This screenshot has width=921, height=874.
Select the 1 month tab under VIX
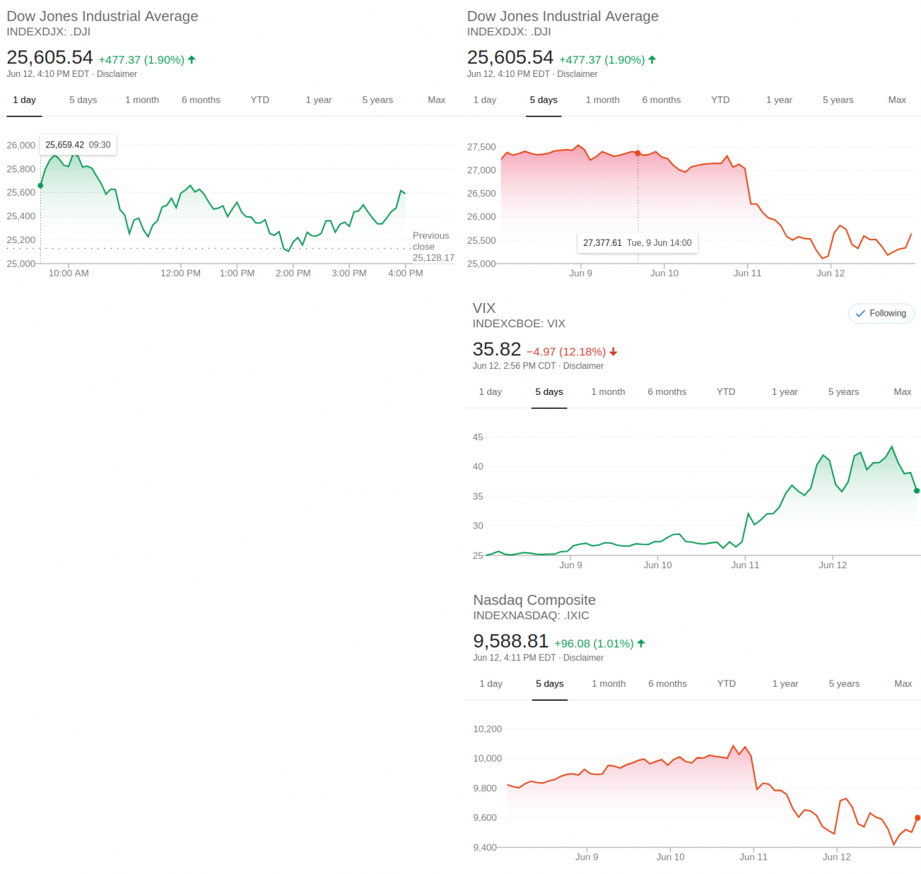(x=608, y=392)
